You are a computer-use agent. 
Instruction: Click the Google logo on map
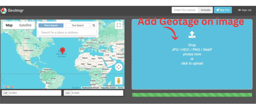pyautogui.click(x=8, y=87)
